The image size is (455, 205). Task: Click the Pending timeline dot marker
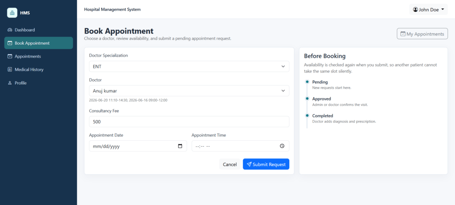pos(307,82)
